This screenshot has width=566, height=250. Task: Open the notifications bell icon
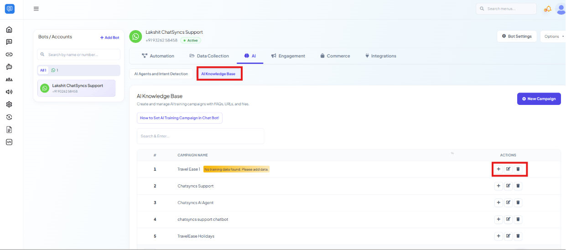click(548, 9)
